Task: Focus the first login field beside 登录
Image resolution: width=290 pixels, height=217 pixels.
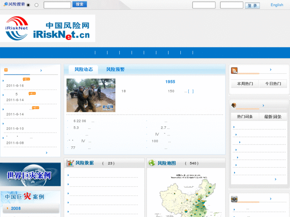Action: click(204, 5)
